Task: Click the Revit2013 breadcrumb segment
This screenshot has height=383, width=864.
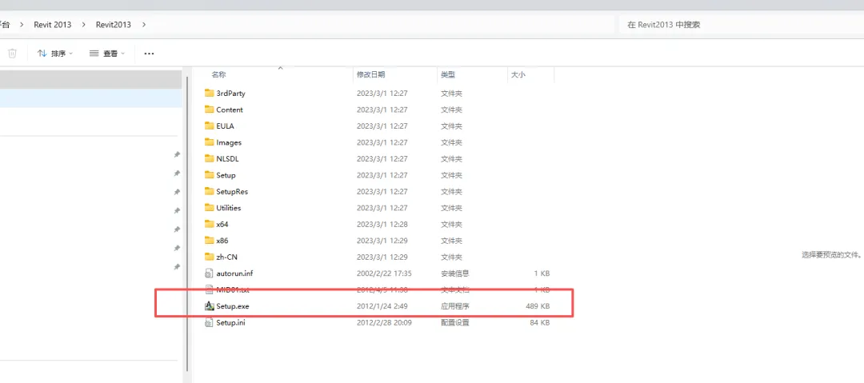Action: (114, 25)
